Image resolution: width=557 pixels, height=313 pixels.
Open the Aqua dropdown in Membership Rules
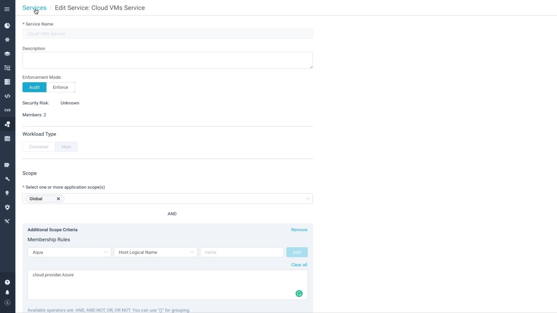coord(69,252)
